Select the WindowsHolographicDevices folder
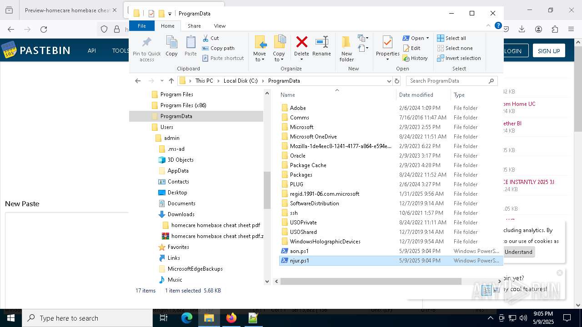 [325, 242]
